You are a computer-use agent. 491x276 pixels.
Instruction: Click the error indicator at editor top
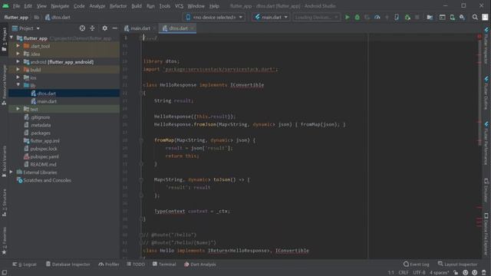tap(479, 37)
